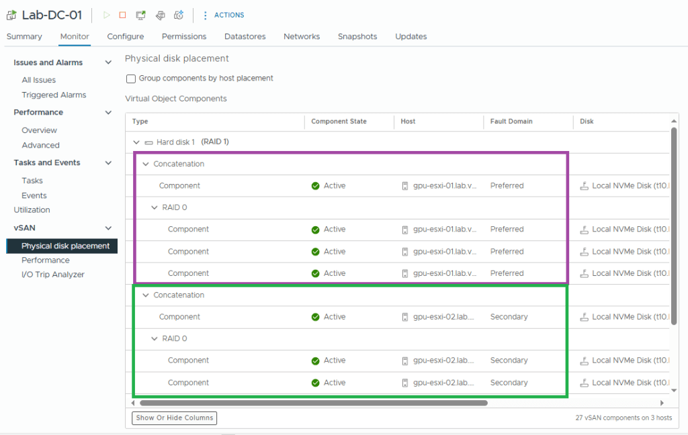Click Show Or Hide Columns button
Screen dimensions: 688x435
[174, 418]
